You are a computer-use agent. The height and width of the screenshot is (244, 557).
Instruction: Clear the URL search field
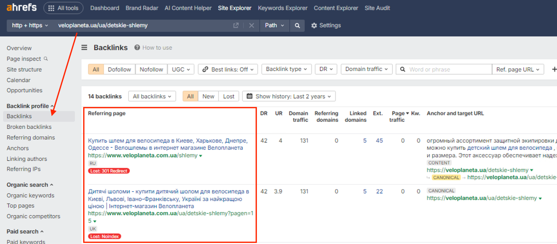tap(252, 25)
